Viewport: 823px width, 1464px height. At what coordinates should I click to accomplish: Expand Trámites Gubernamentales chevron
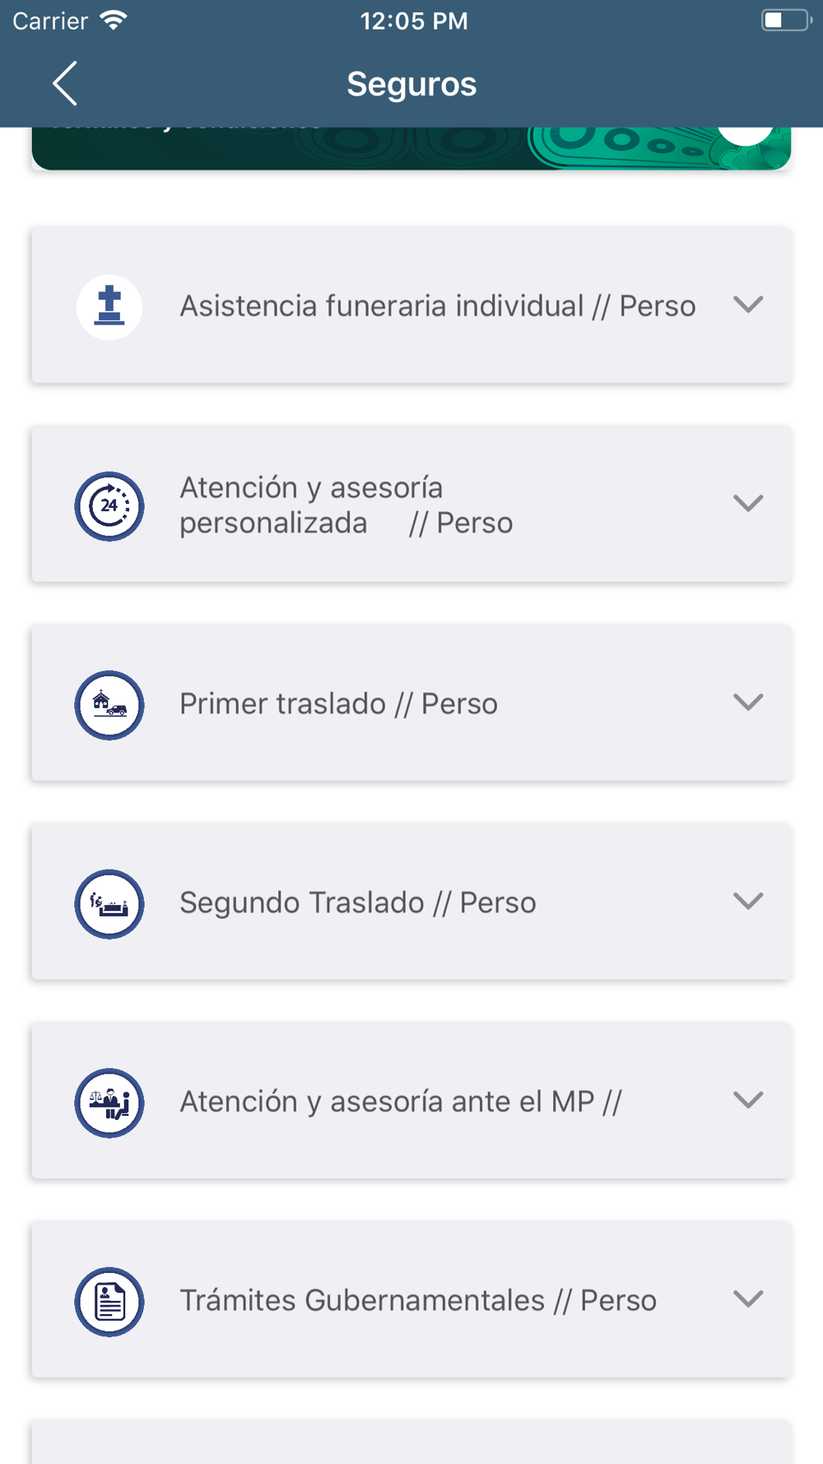pyautogui.click(x=748, y=1298)
